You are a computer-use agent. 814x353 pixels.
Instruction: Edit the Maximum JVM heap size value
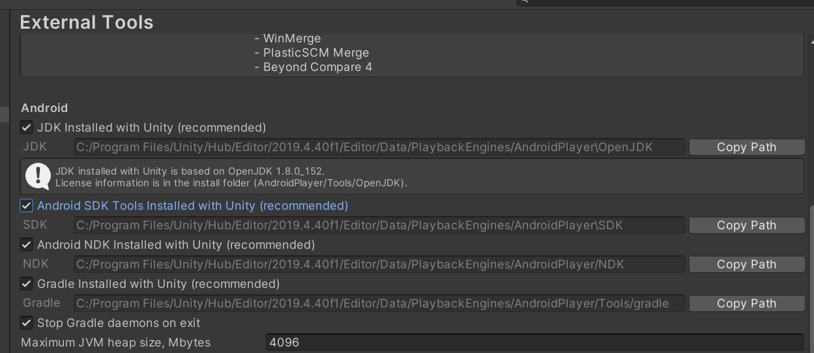pos(534,343)
